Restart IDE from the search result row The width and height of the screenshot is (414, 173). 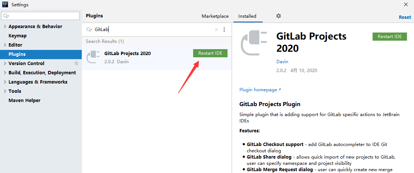(x=210, y=53)
